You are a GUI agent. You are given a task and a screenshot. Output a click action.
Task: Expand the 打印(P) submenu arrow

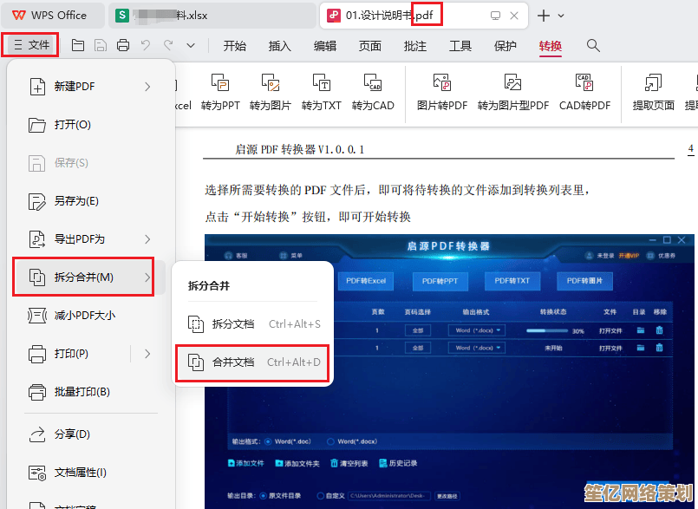147,354
